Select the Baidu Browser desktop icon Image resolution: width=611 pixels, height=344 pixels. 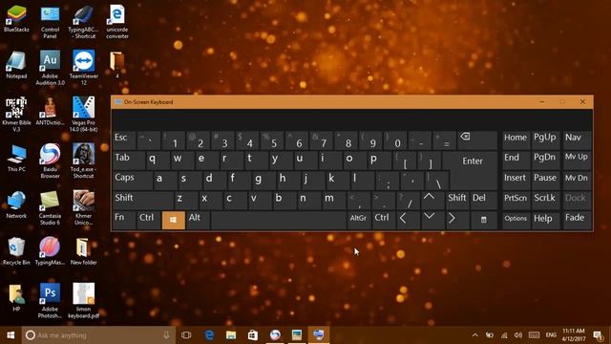coord(50,161)
